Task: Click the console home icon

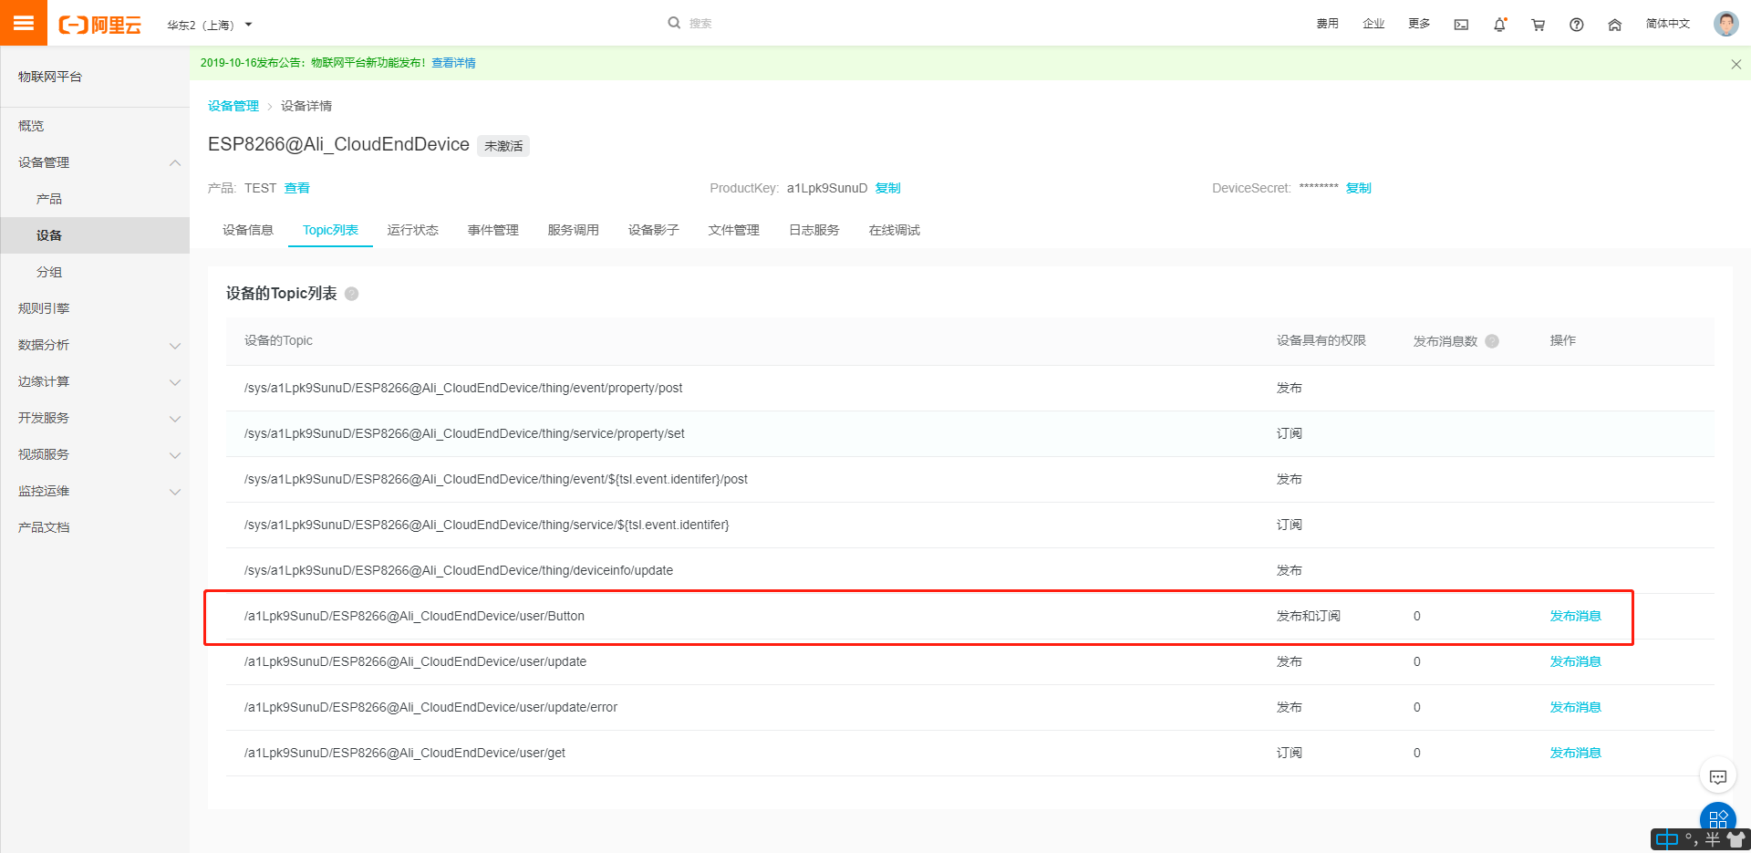Action: click(x=1614, y=25)
